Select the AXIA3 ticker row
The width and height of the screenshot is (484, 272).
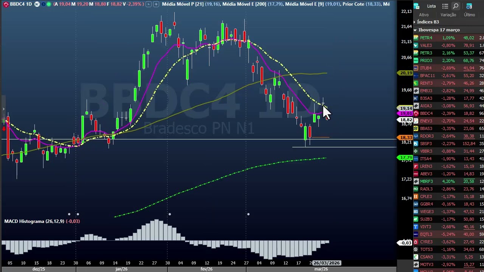click(x=448, y=106)
